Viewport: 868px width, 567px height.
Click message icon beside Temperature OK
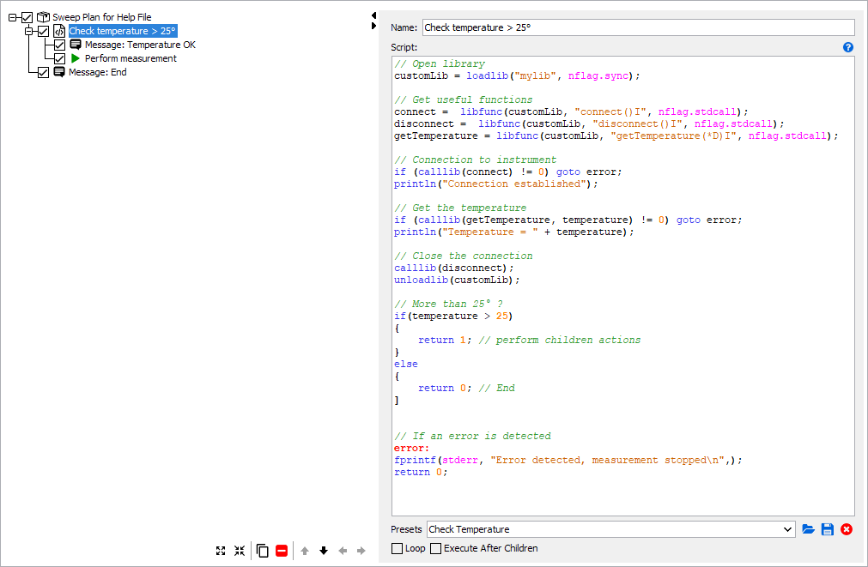[x=76, y=45]
